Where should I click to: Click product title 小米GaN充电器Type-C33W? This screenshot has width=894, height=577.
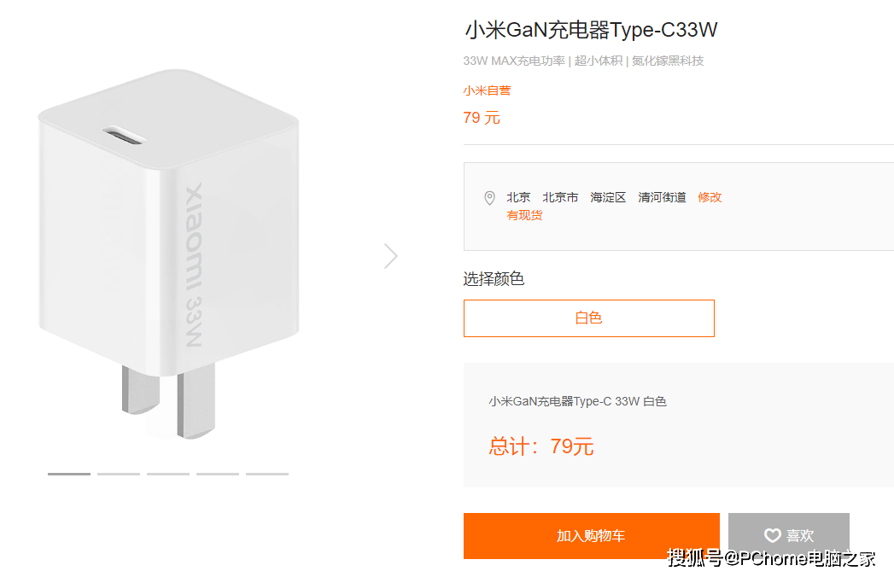click(591, 30)
